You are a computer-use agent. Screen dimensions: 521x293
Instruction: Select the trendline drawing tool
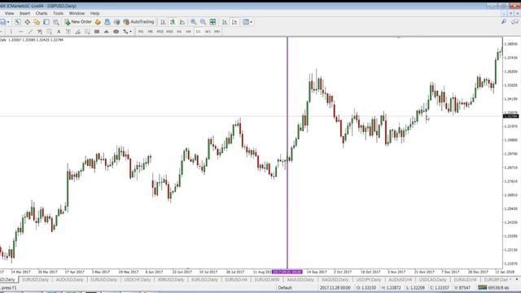click(30, 32)
